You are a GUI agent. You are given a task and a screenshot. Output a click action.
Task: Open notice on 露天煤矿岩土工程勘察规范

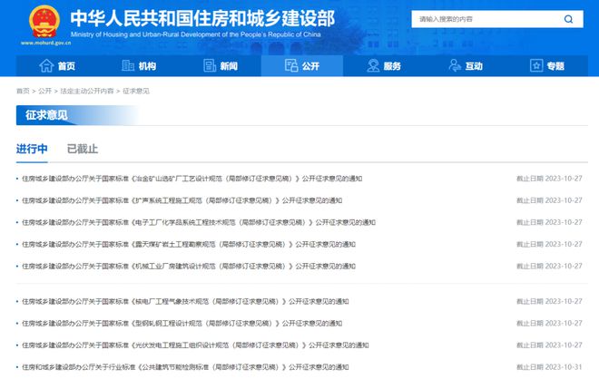click(189, 244)
